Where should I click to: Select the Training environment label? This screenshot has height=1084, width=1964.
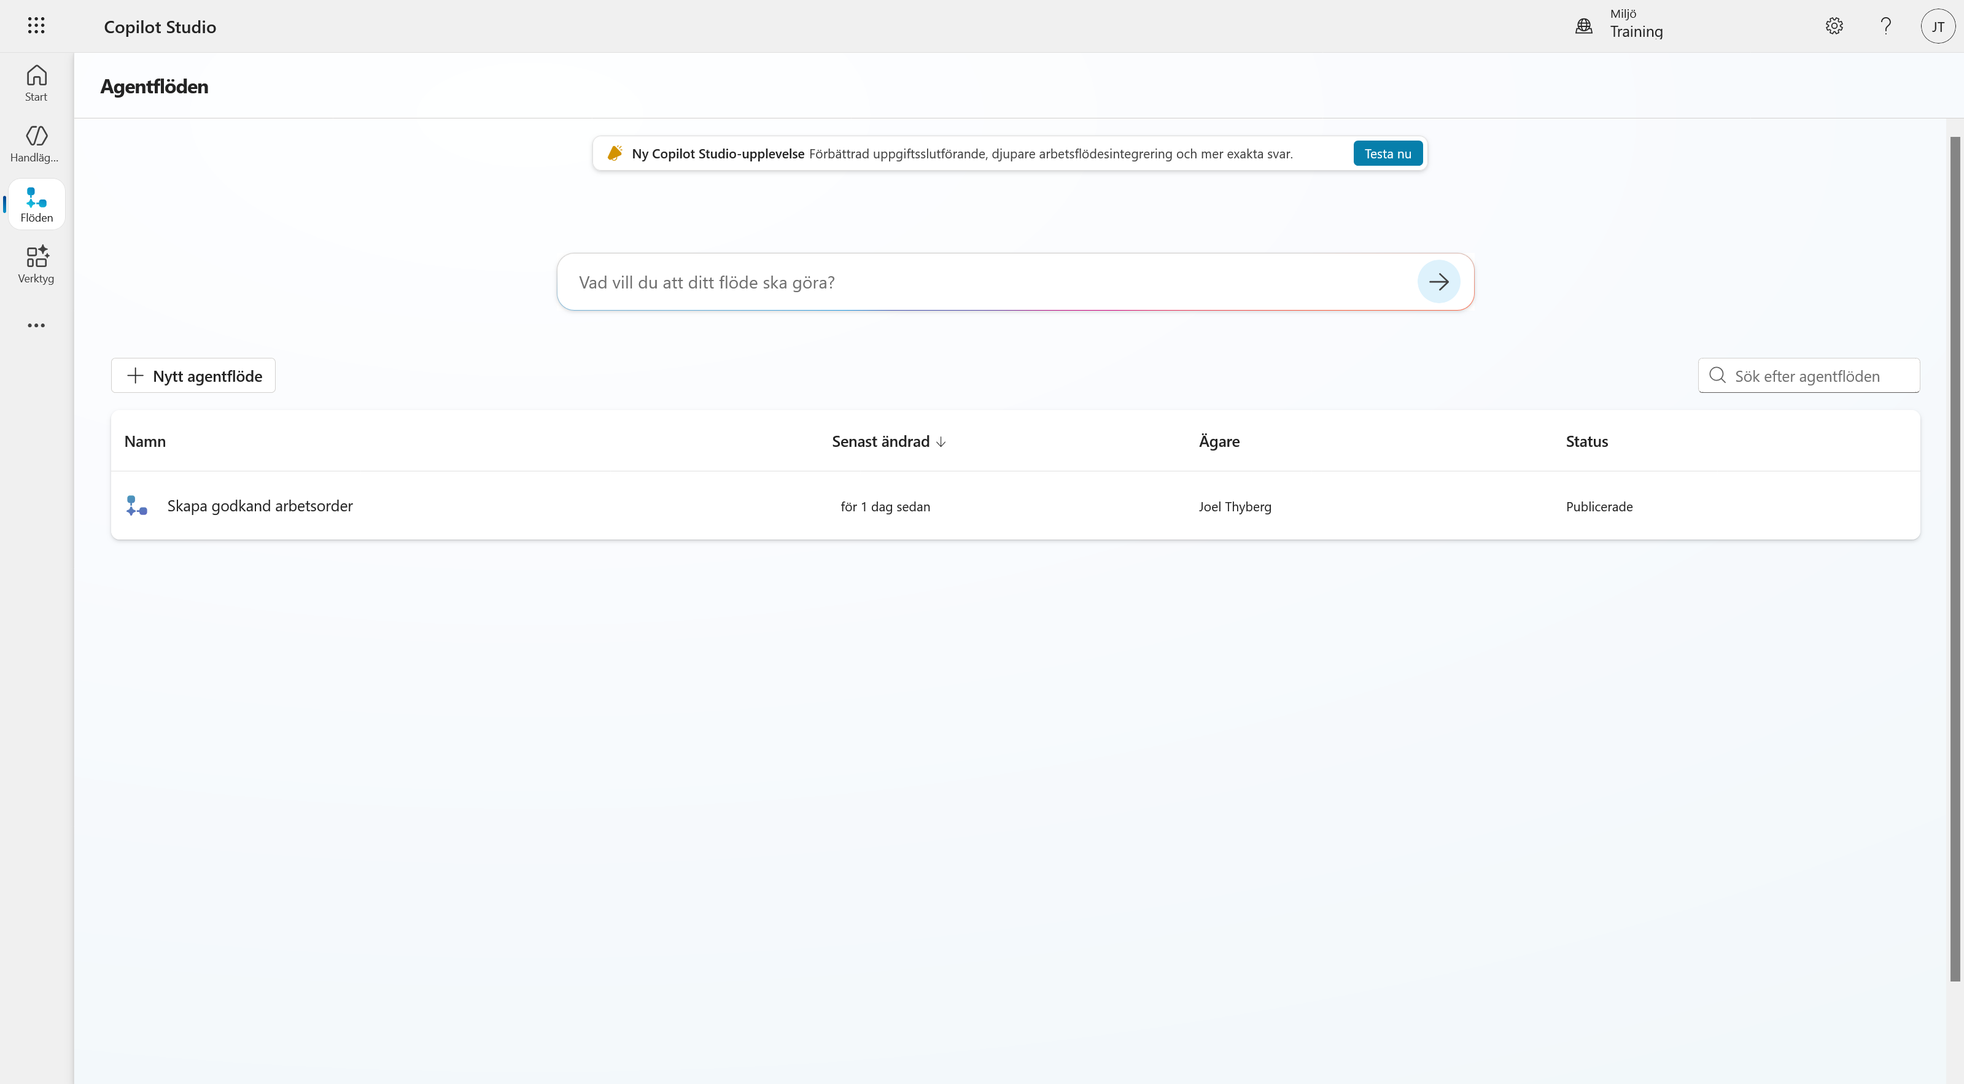pyautogui.click(x=1636, y=32)
